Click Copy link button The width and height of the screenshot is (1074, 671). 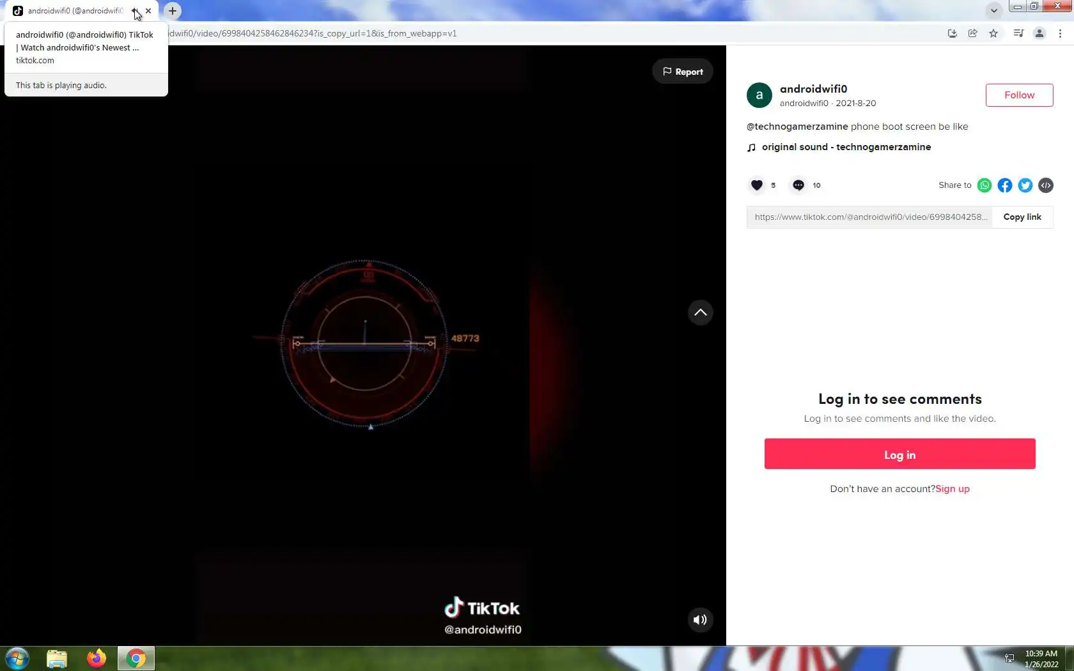point(1022,217)
